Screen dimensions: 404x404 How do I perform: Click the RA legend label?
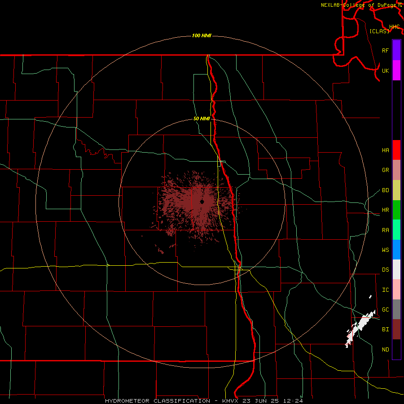(x=385, y=230)
